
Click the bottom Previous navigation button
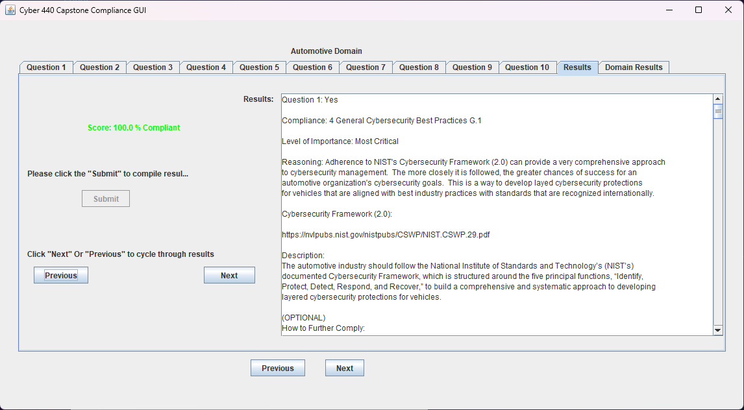pyautogui.click(x=277, y=368)
